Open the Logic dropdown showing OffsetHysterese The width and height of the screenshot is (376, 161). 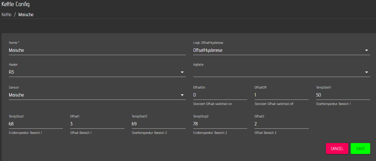pos(278,51)
